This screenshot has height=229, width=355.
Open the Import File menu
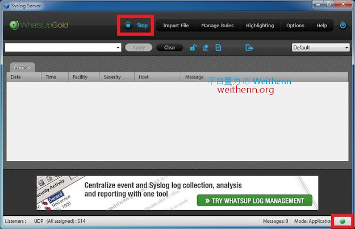[x=176, y=26]
